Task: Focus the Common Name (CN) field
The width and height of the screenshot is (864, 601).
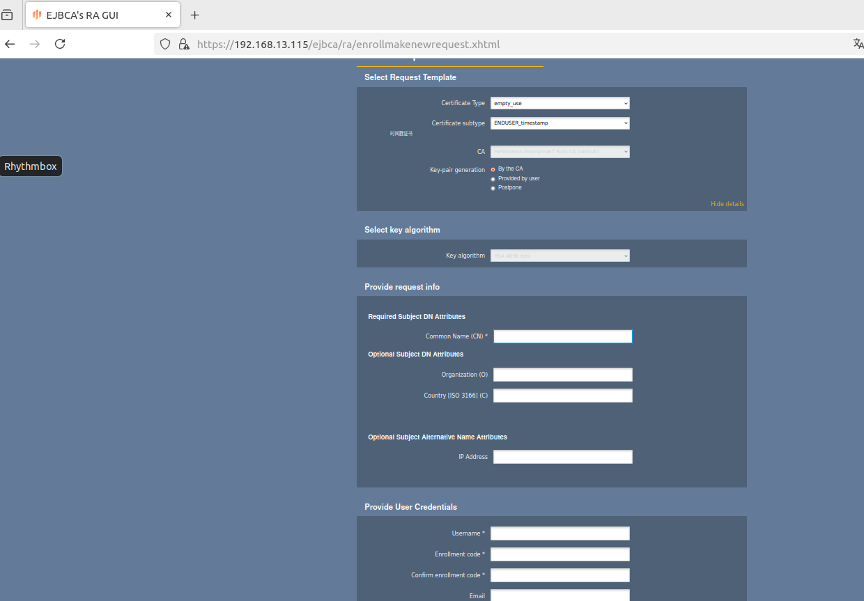Action: (562, 336)
